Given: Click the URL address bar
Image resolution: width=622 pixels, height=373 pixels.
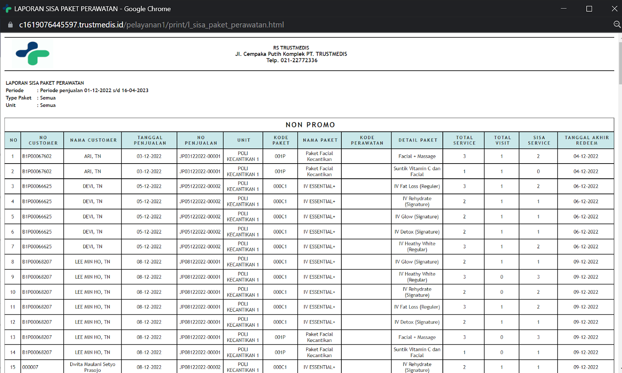Looking at the screenshot, I should (x=152, y=25).
